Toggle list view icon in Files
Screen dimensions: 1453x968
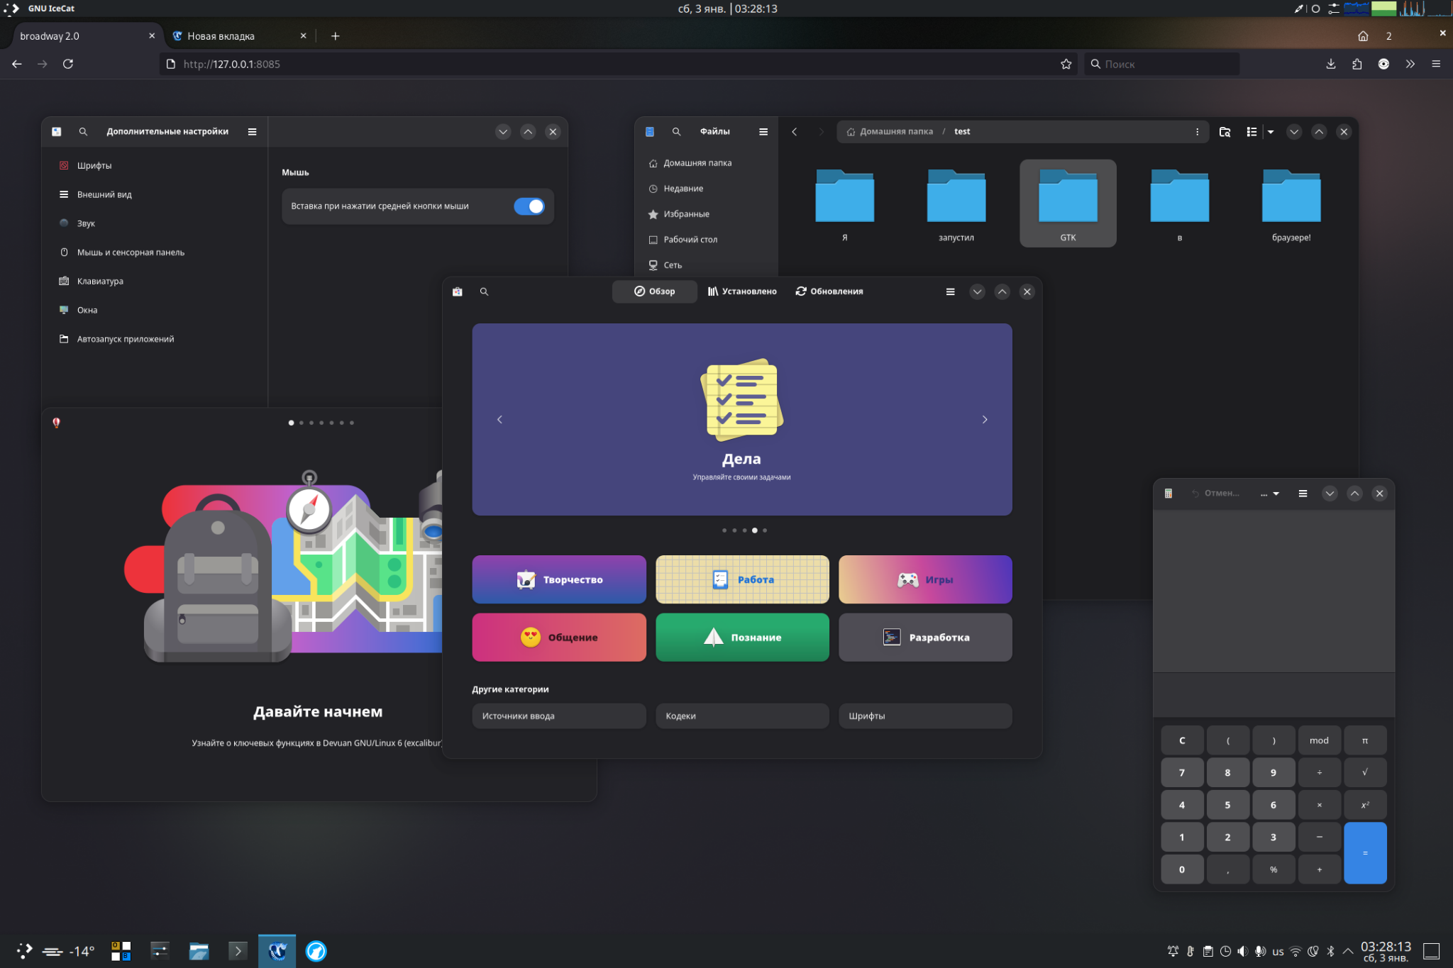click(x=1252, y=132)
